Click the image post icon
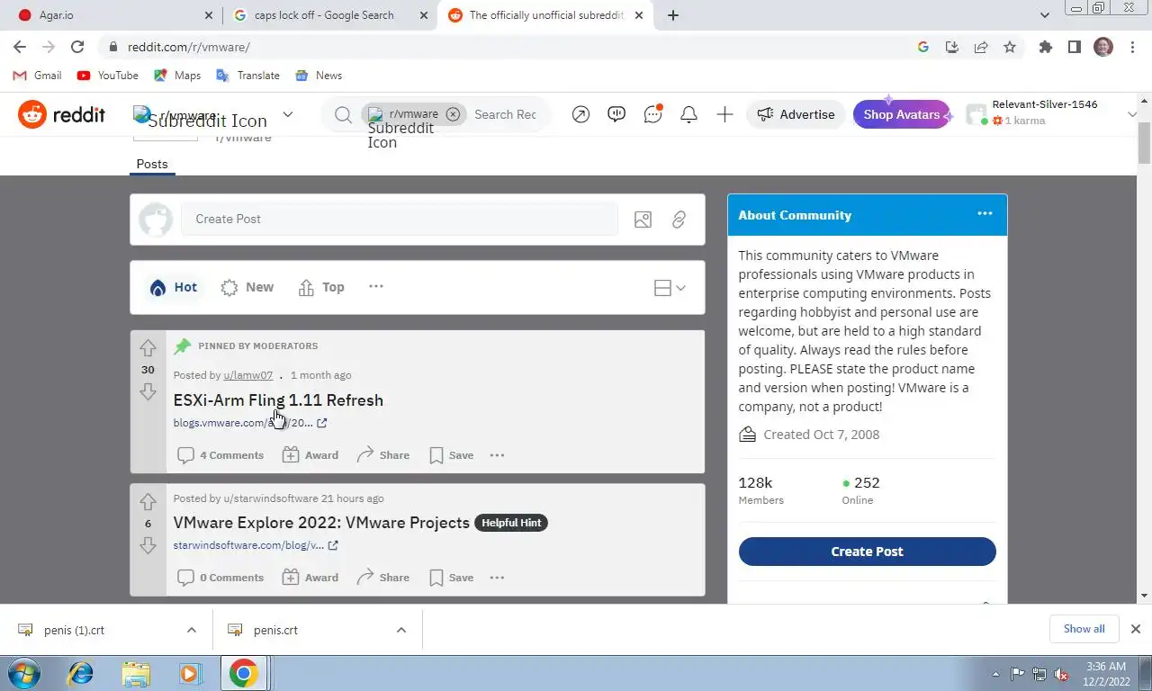This screenshot has width=1152, height=691. tap(643, 219)
